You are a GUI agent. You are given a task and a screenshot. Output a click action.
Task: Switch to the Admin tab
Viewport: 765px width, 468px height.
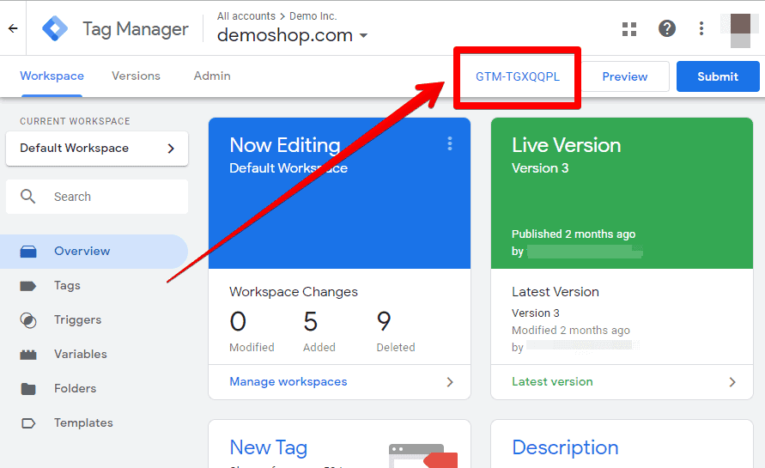click(212, 76)
